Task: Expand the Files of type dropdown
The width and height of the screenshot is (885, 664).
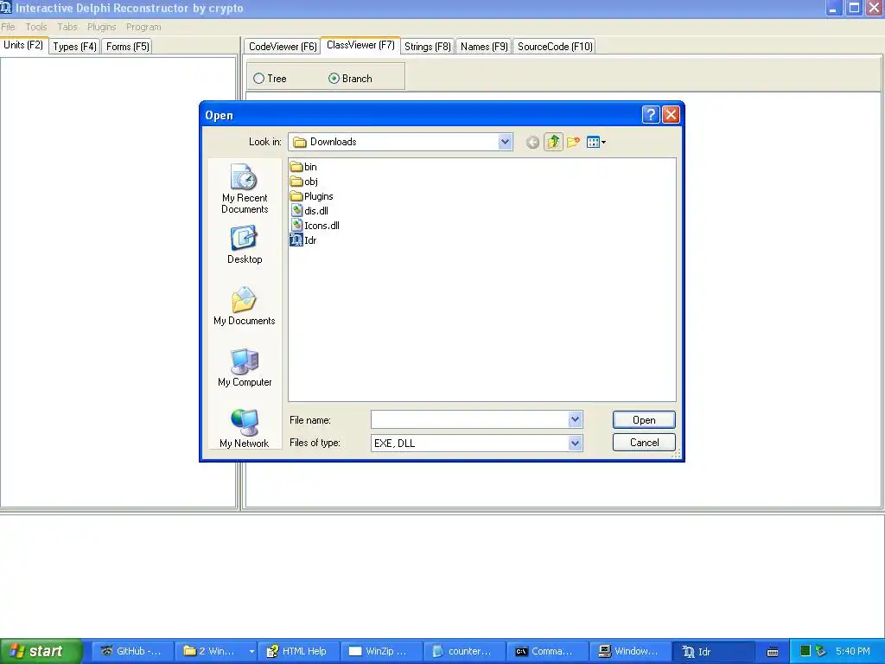Action: 575,444
